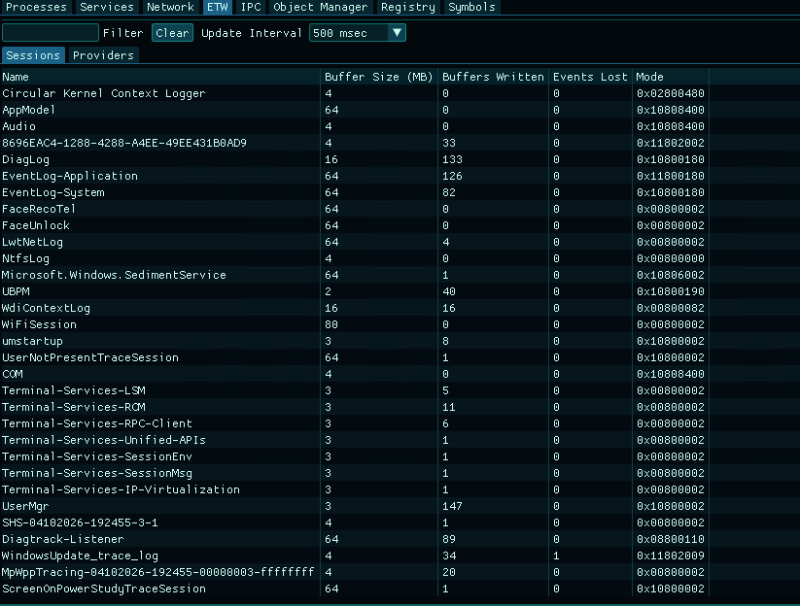Switch to the Registry tab
Image resolution: width=800 pixels, height=606 pixels.
(408, 7)
